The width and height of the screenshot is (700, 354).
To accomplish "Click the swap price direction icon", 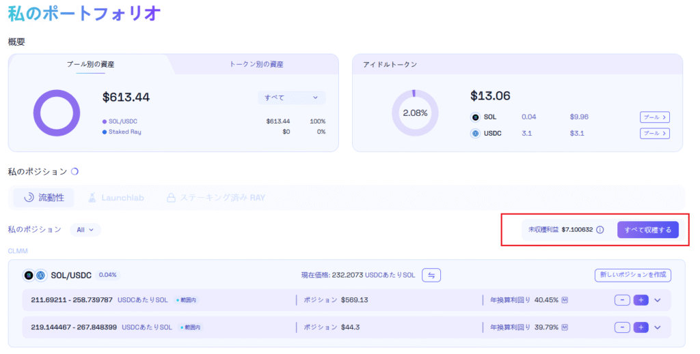I will (431, 275).
